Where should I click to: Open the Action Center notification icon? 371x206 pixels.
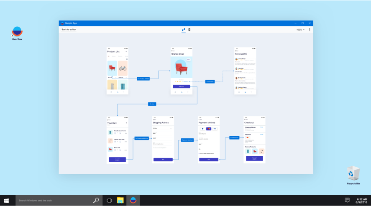[347, 200]
